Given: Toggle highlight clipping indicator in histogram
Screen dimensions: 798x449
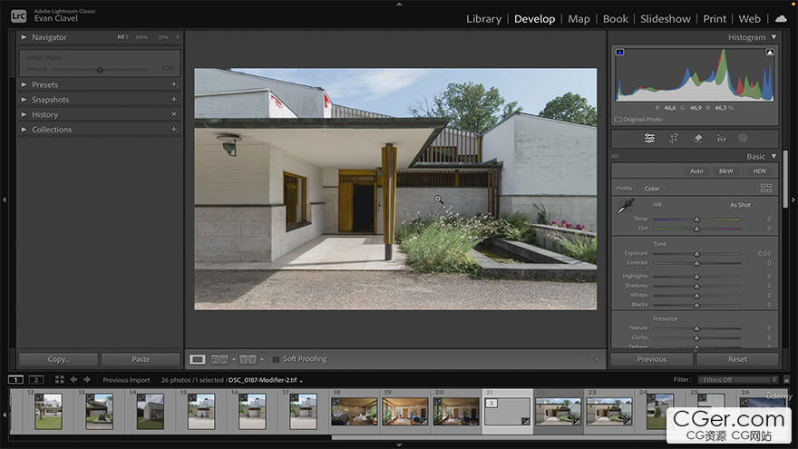Looking at the screenshot, I should coord(770,52).
